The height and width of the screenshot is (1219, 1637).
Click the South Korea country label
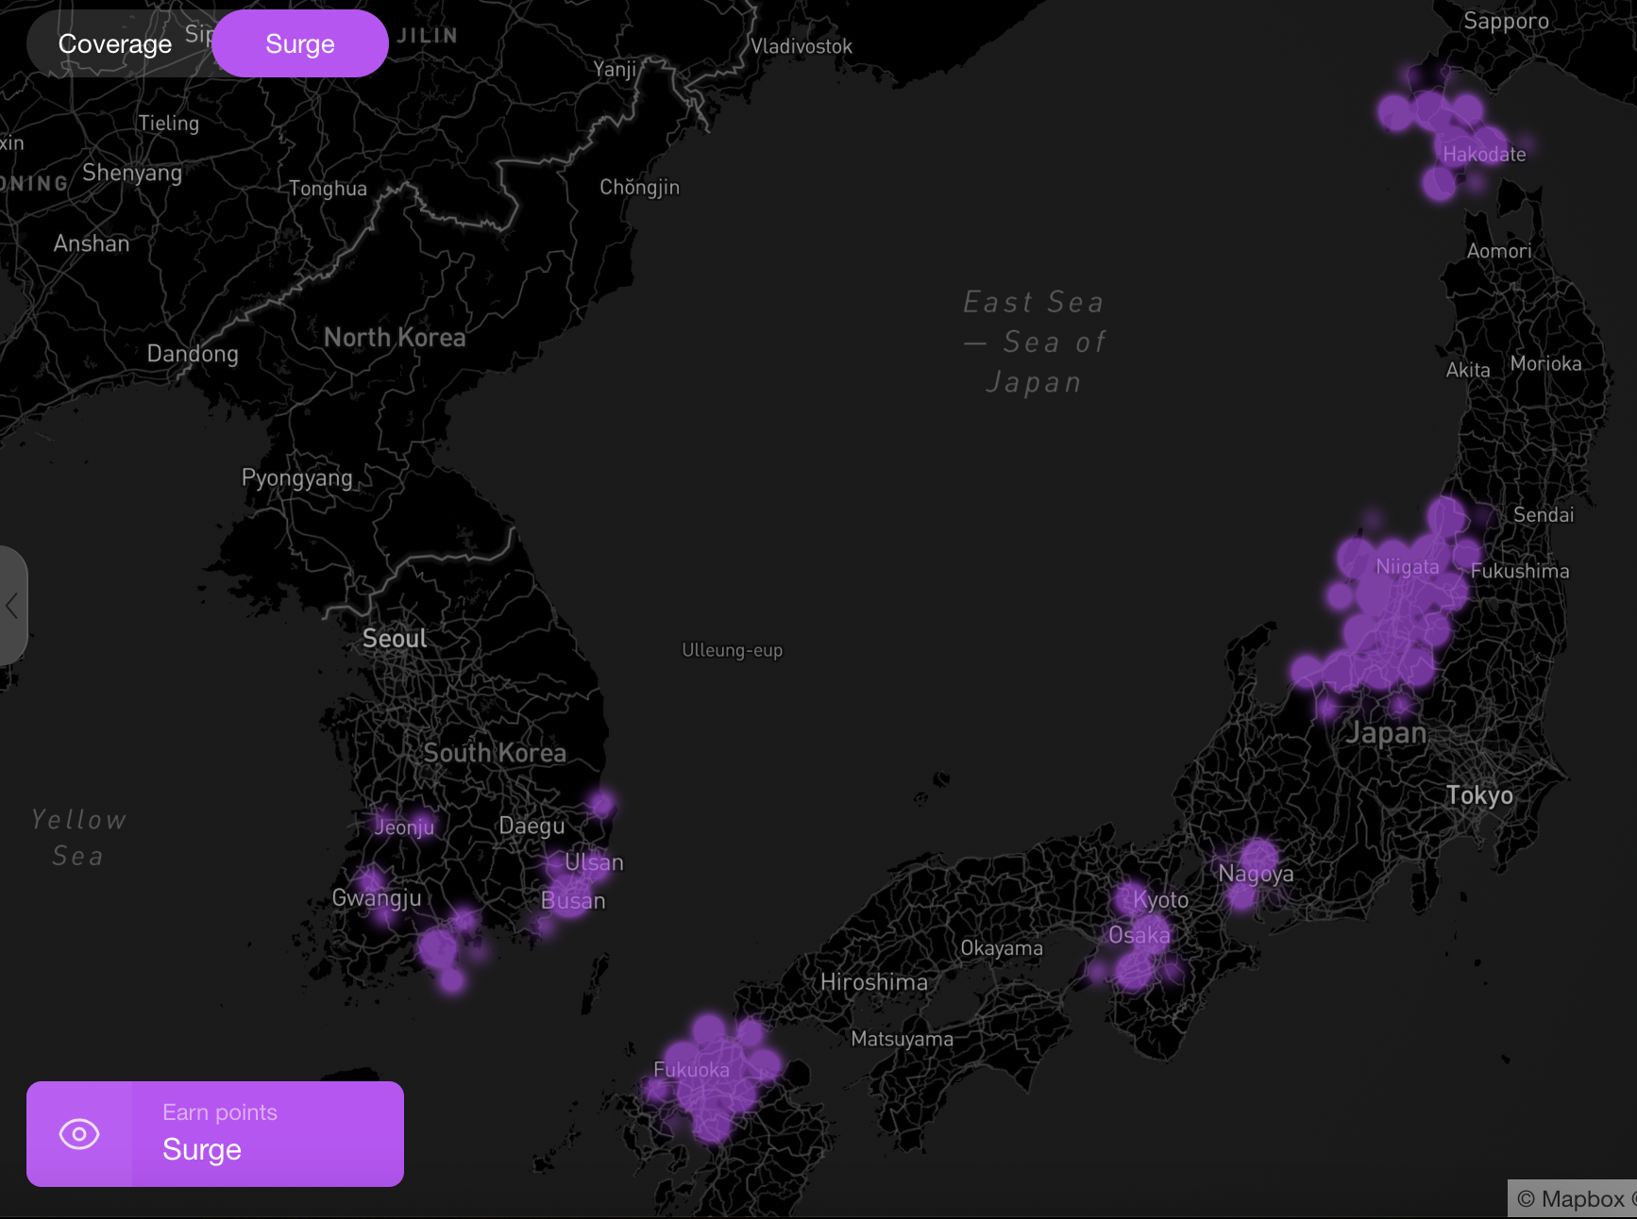[x=495, y=753]
